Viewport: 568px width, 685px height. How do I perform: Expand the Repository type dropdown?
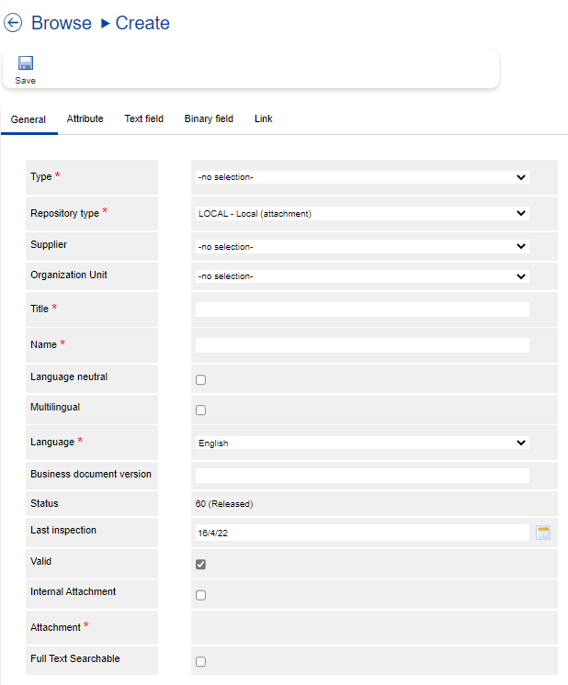(x=362, y=214)
